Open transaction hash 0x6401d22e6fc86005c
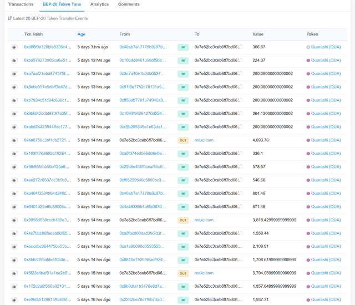The image size is (355, 305). tap(47, 207)
